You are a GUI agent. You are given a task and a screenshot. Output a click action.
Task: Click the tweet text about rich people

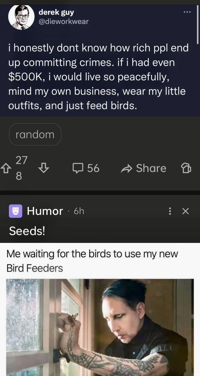(x=99, y=77)
